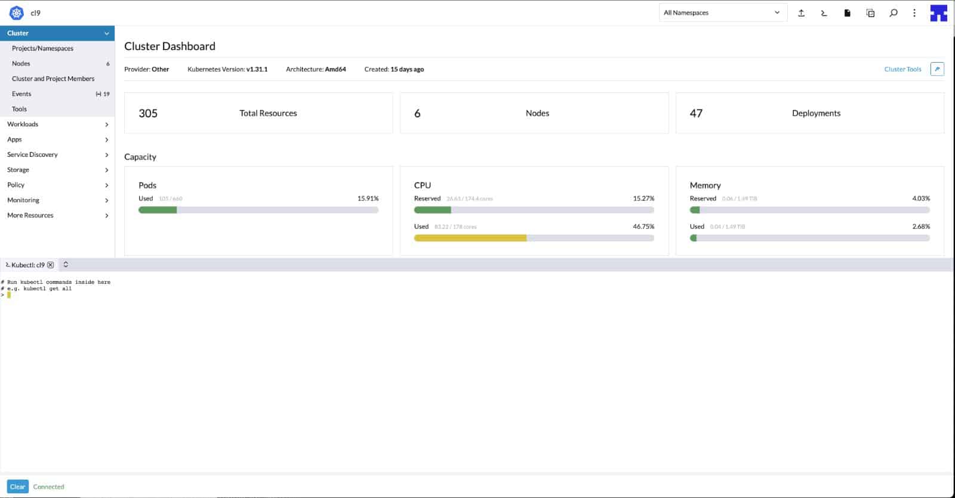This screenshot has width=955, height=498.
Task: Expand the Storage sidebar section
Action: (x=57, y=170)
